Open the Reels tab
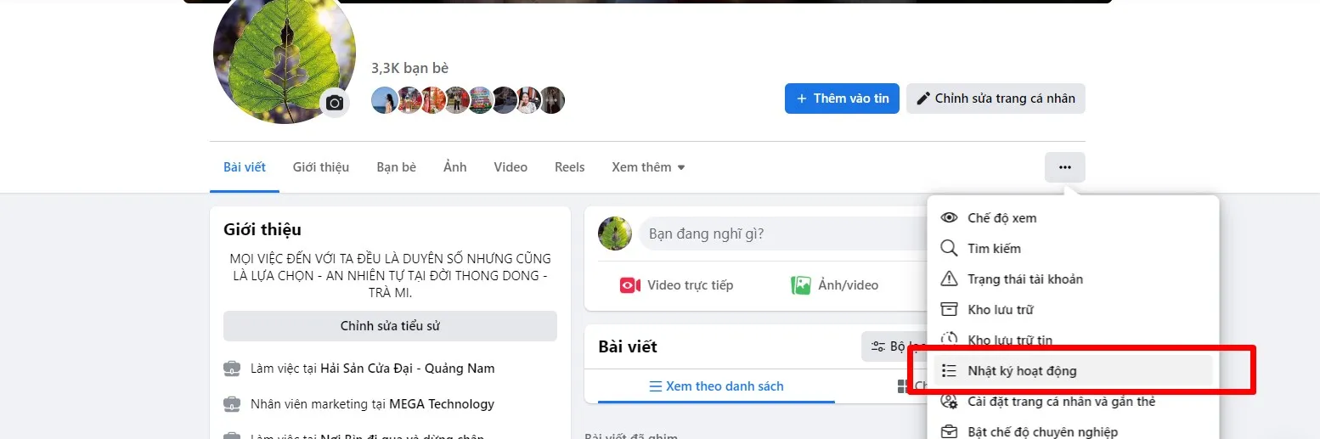 click(x=570, y=167)
